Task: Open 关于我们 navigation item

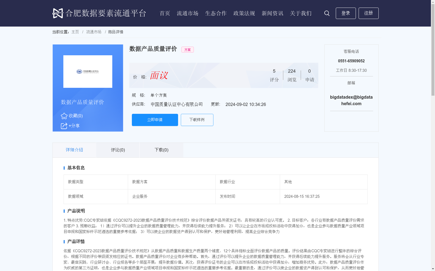Action: 301,13
